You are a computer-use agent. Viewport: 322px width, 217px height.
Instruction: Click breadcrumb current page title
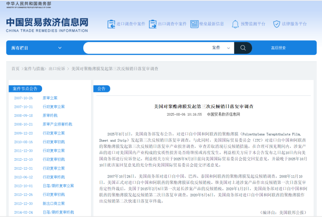(x=115, y=69)
